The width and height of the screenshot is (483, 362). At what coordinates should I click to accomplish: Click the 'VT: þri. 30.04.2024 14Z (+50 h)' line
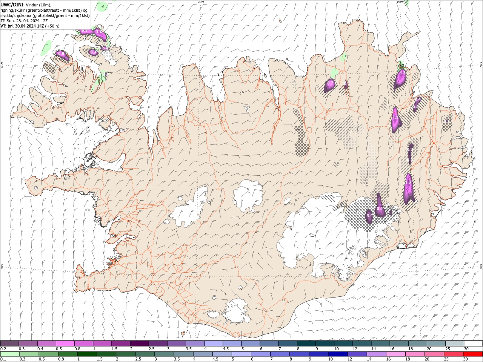tap(30, 26)
